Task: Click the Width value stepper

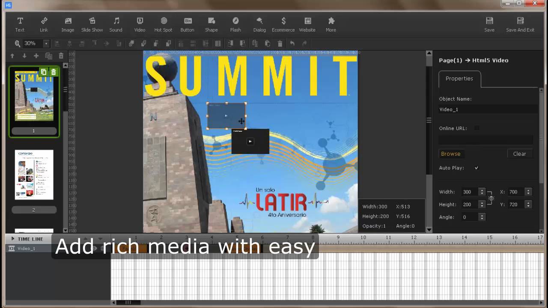Action: (x=482, y=192)
